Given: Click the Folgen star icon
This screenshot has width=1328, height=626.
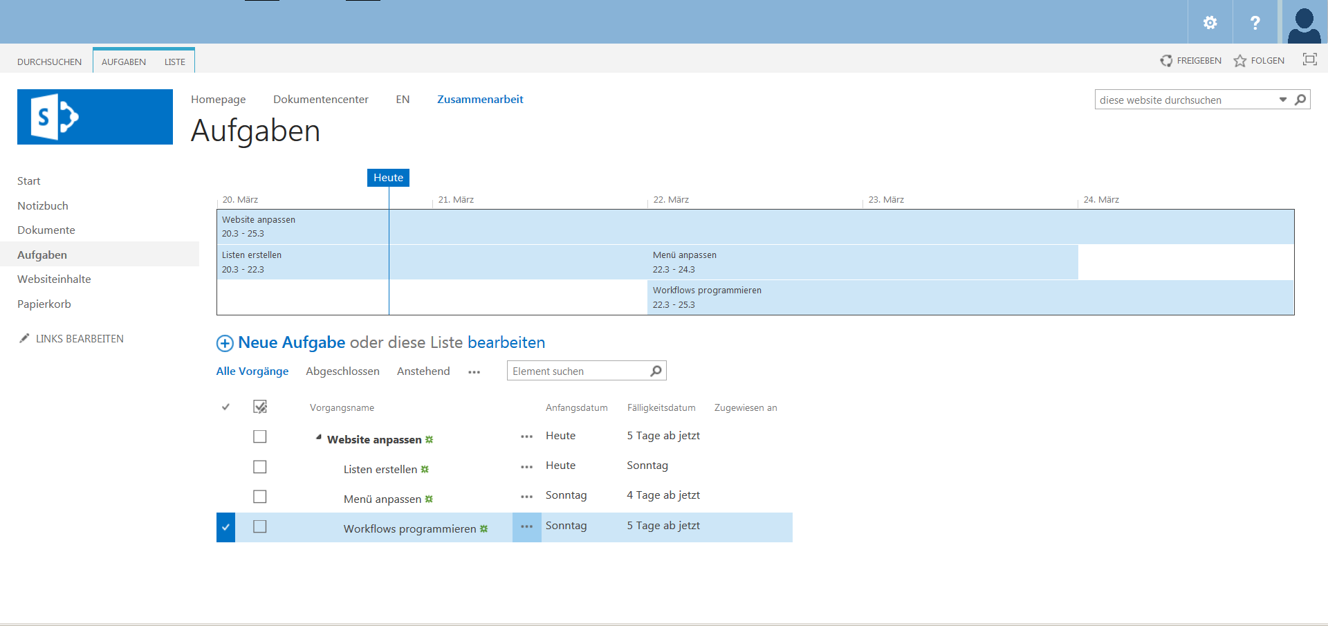Looking at the screenshot, I should tap(1240, 61).
